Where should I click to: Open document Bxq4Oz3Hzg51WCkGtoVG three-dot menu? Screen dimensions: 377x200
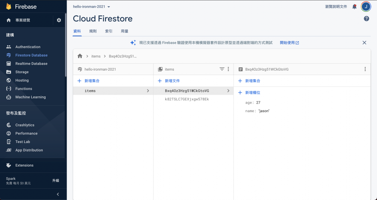[365, 69]
